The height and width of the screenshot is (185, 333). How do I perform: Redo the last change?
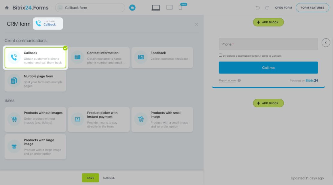[x=267, y=8]
